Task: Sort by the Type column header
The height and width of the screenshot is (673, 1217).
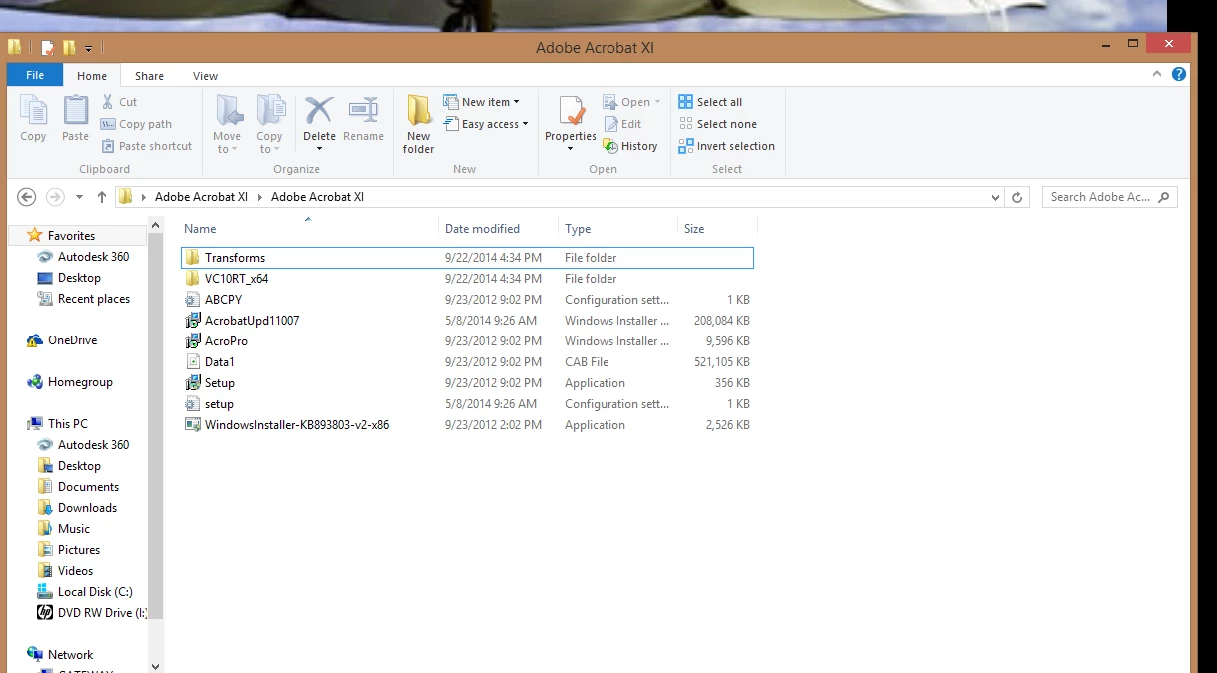Action: [618, 229]
